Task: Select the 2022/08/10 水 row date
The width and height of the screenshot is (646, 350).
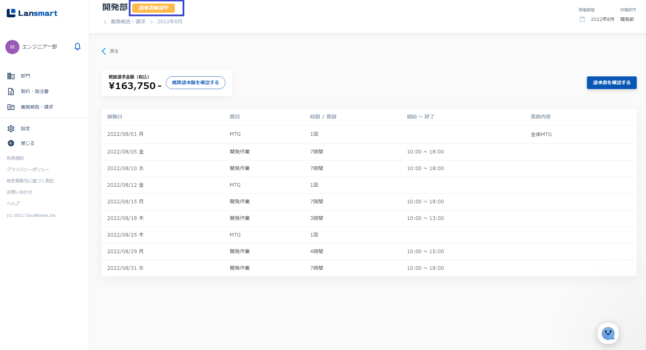Action: 126,168
